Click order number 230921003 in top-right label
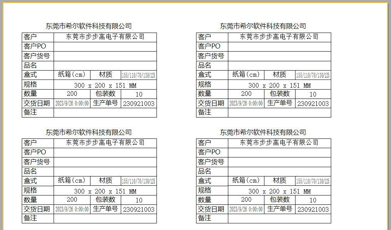 [313, 104]
